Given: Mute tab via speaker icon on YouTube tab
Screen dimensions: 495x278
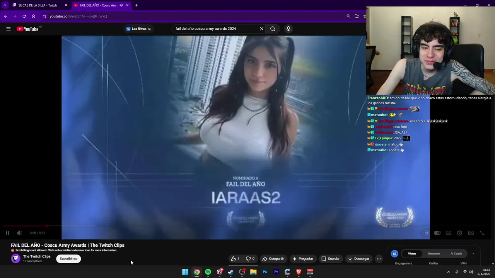Looking at the screenshot, I should [x=121, y=5].
